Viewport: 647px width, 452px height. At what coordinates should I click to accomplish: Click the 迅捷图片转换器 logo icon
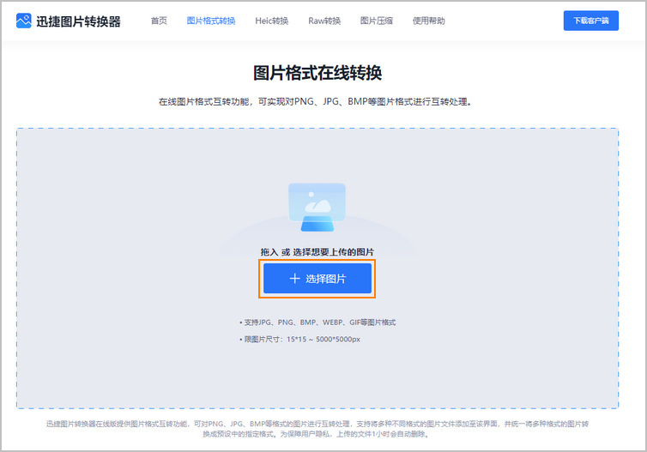coord(23,21)
